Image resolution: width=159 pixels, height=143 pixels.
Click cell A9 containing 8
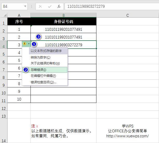click(x=19, y=84)
